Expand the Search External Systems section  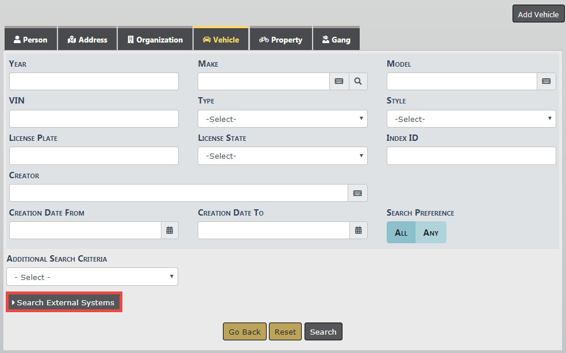point(64,302)
